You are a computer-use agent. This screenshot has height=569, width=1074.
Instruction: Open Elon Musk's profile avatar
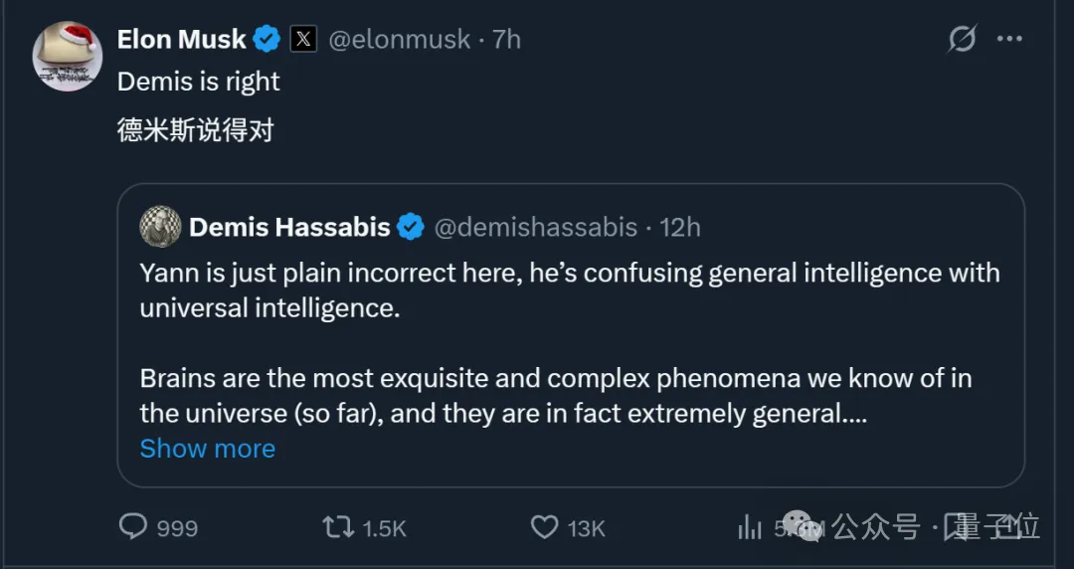click(68, 57)
